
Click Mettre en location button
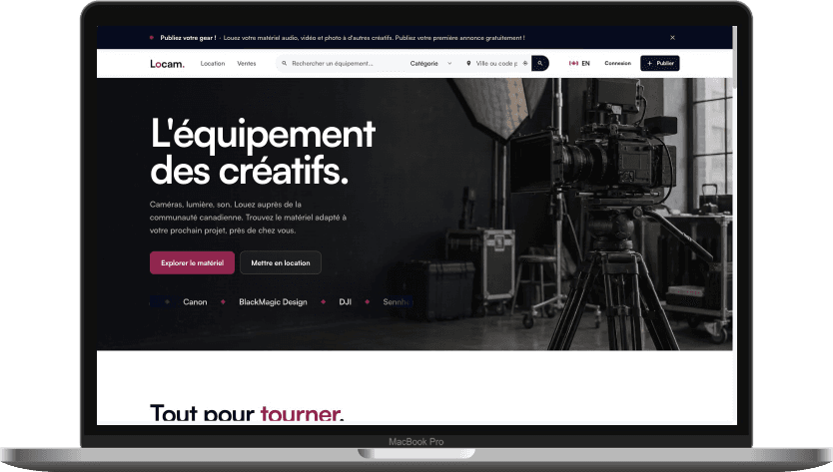281,262
